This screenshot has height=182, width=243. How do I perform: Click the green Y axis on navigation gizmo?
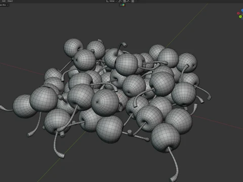[240, 17]
